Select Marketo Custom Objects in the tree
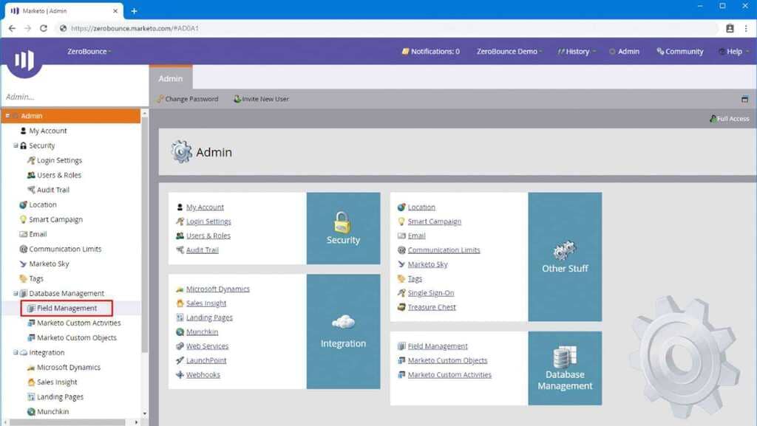Image resolution: width=757 pixels, height=426 pixels. tap(77, 338)
